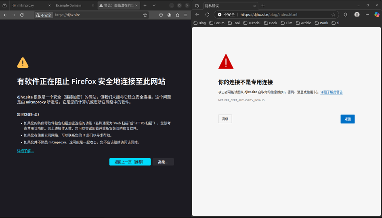Click the 高级… button in Firefox
Image resolution: width=382 pixels, height=218 pixels.
163,162
